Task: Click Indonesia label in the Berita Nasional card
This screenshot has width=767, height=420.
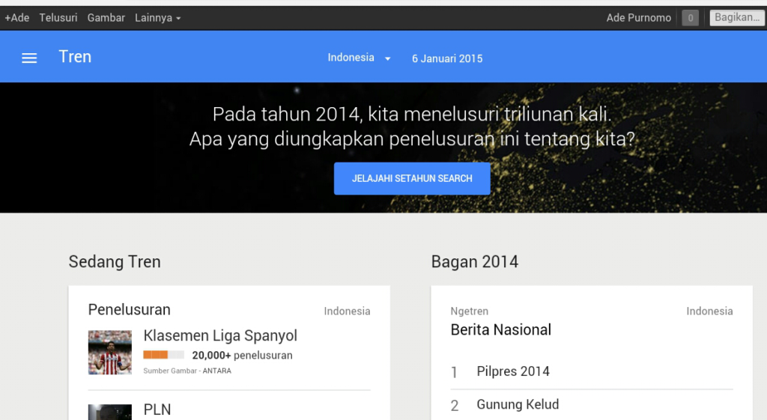Action: [x=709, y=311]
